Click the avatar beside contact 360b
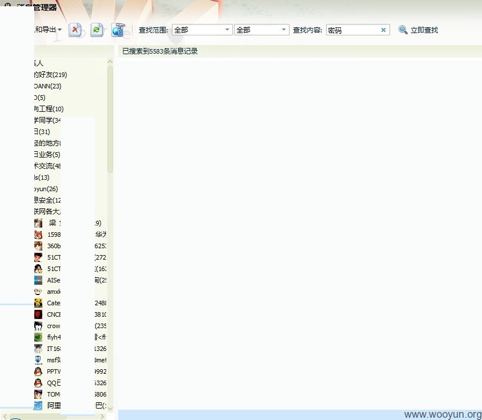Screen dimensions: 482x420 coord(38,246)
